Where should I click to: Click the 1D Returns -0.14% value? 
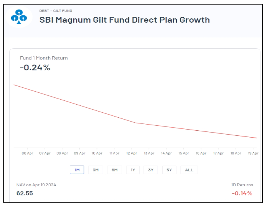coord(242,193)
